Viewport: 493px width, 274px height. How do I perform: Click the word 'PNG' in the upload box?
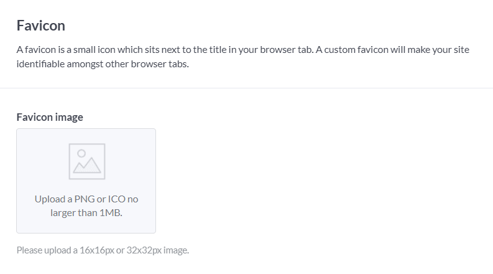tap(85, 199)
